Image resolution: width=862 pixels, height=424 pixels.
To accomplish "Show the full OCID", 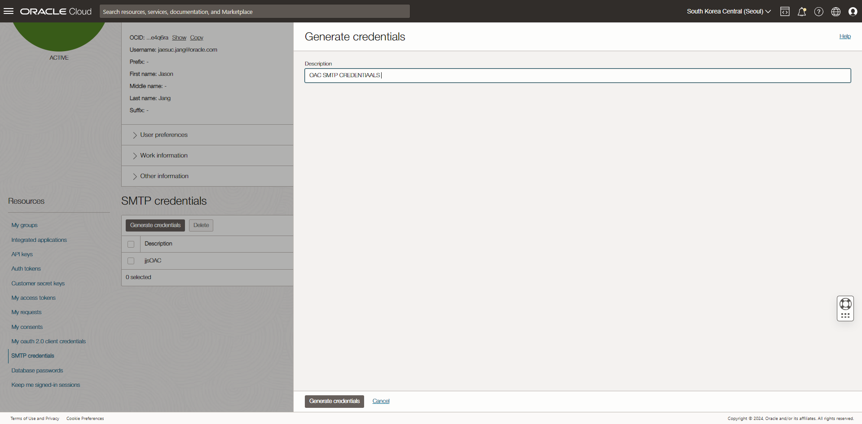I will point(179,38).
